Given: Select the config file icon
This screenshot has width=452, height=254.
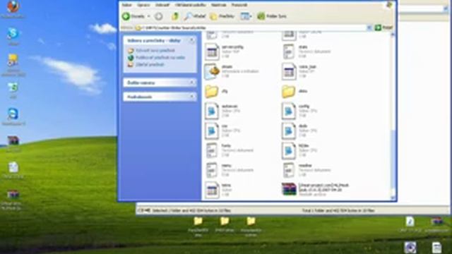Looking at the screenshot, I should (289, 111).
